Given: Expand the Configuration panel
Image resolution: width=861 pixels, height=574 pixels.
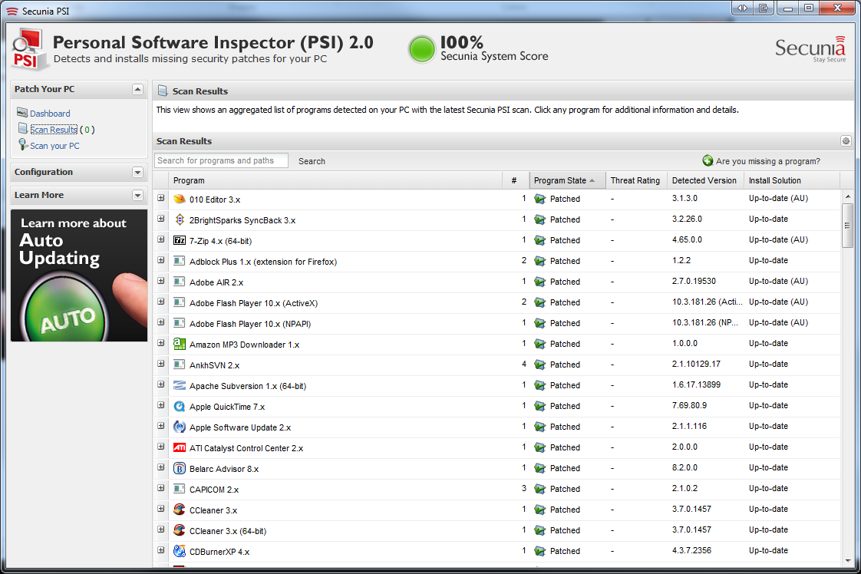Looking at the screenshot, I should (x=138, y=172).
